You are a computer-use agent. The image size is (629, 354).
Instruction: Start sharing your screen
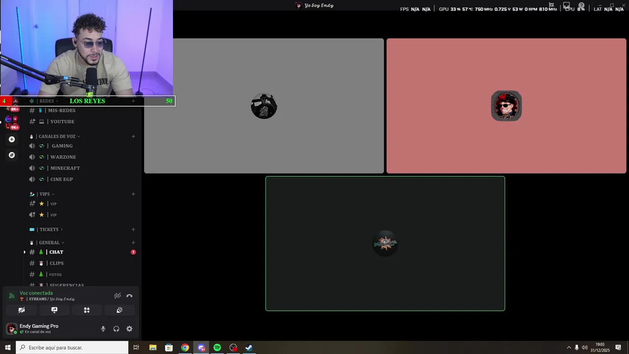pos(54,310)
